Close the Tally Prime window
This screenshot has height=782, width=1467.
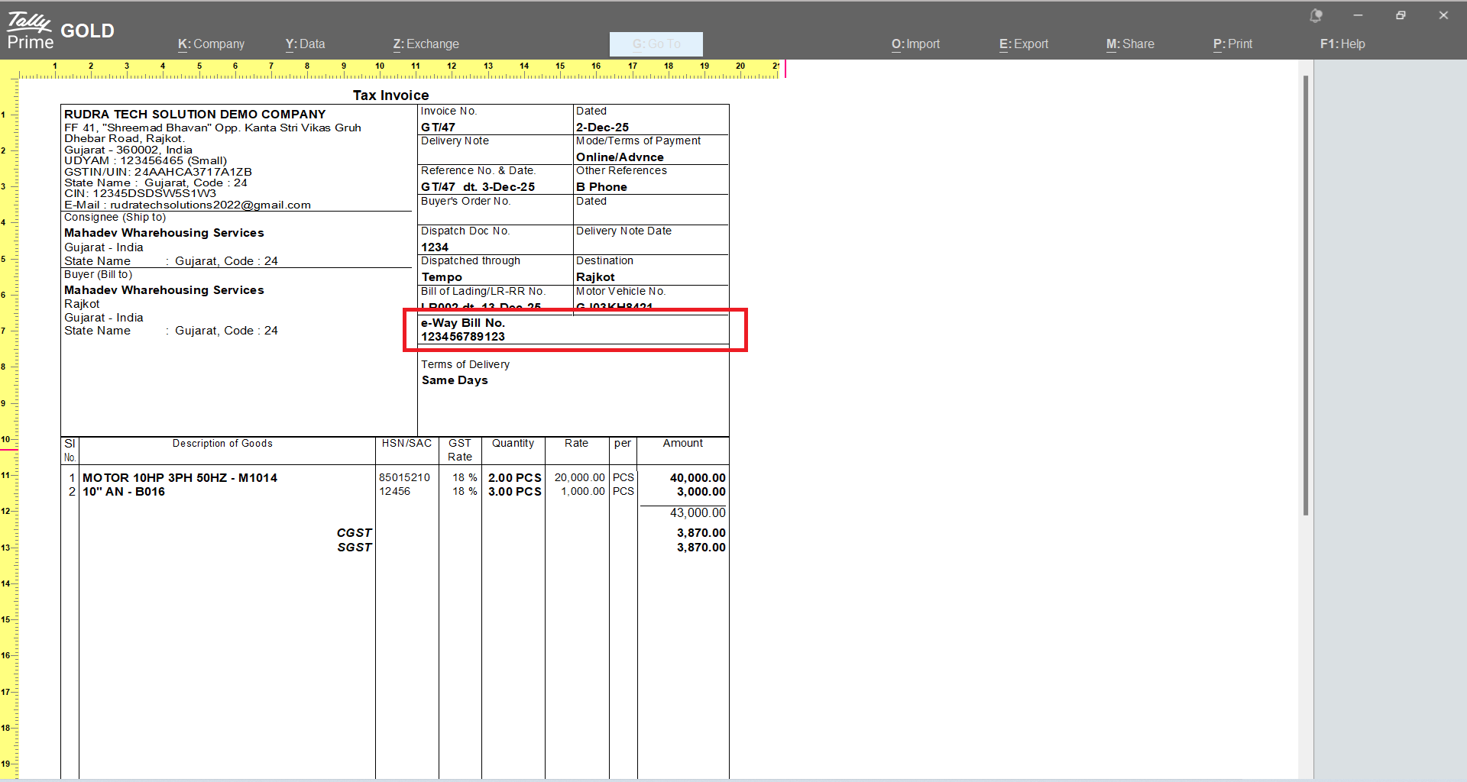pyautogui.click(x=1443, y=15)
